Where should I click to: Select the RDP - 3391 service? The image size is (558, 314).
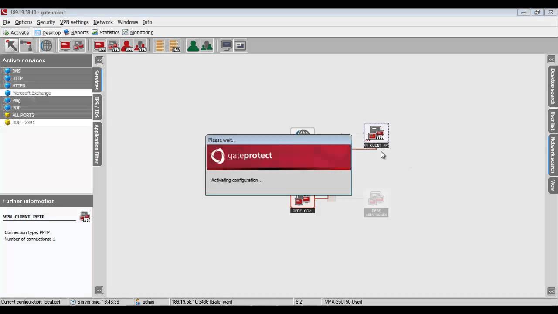click(x=46, y=123)
